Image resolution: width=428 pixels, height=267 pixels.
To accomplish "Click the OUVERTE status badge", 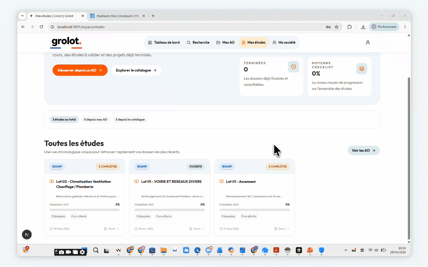I will pyautogui.click(x=196, y=167).
